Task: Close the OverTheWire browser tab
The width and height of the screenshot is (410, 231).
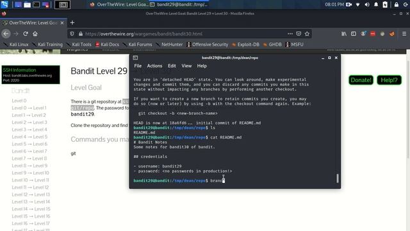Action: tap(62, 23)
